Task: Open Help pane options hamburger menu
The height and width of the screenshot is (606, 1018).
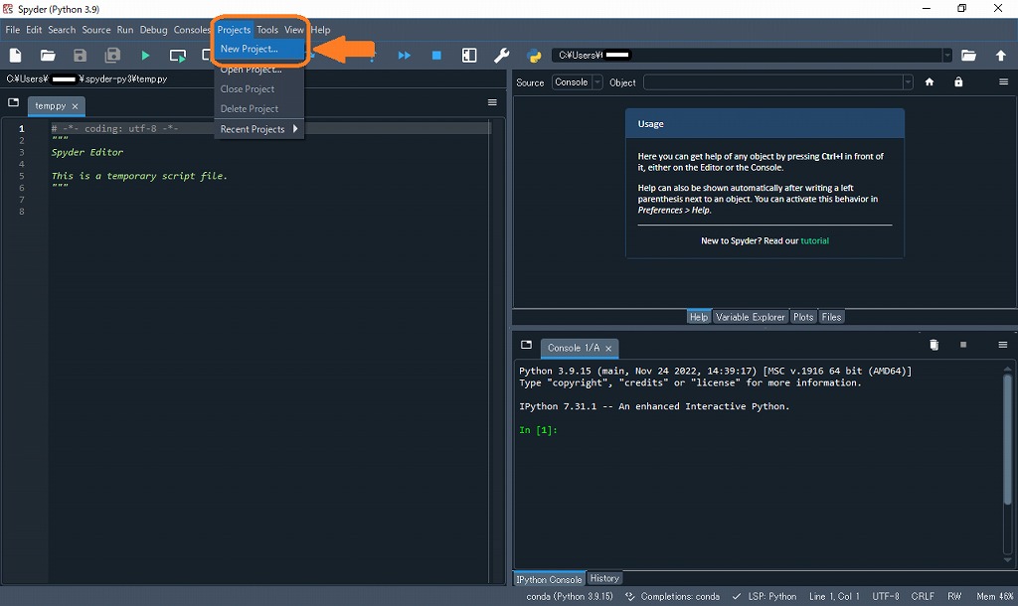Action: (1003, 82)
